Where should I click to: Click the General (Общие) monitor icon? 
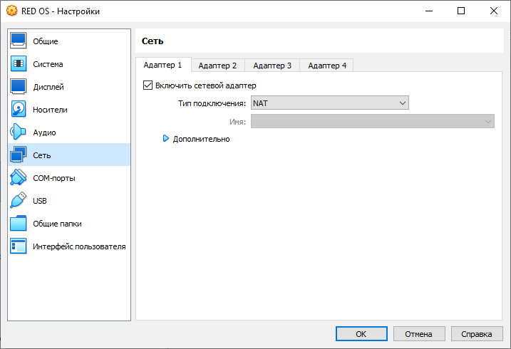19,41
